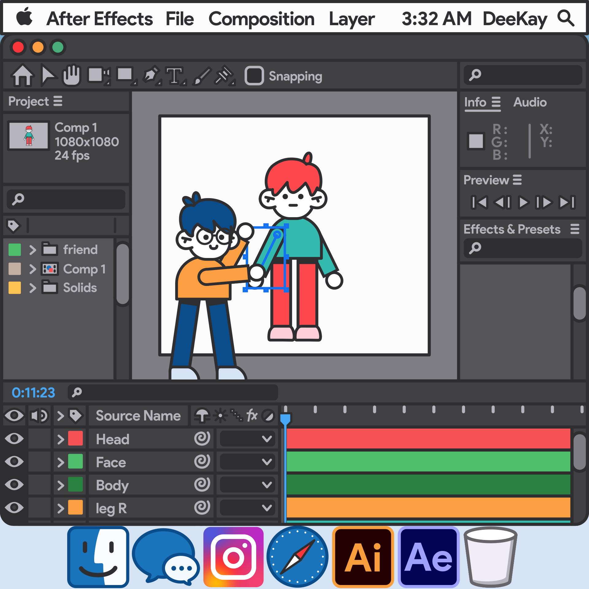Jump to the last frame in Preview
The image size is (589, 589).
567,202
